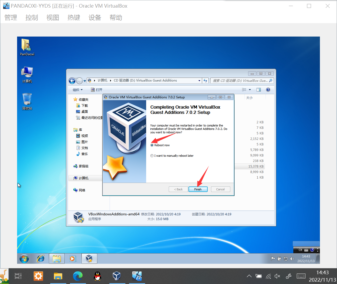This screenshot has height=284, width=337.
Task: Open the view options dropdown arrow
Action: click(x=250, y=90)
